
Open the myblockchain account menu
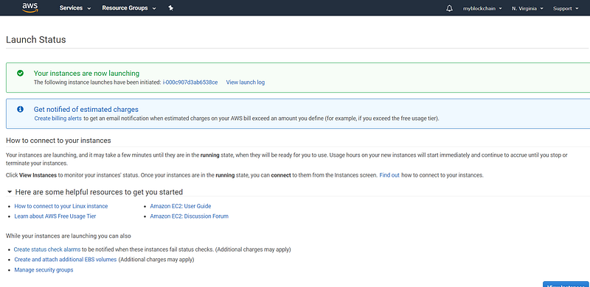tap(482, 9)
